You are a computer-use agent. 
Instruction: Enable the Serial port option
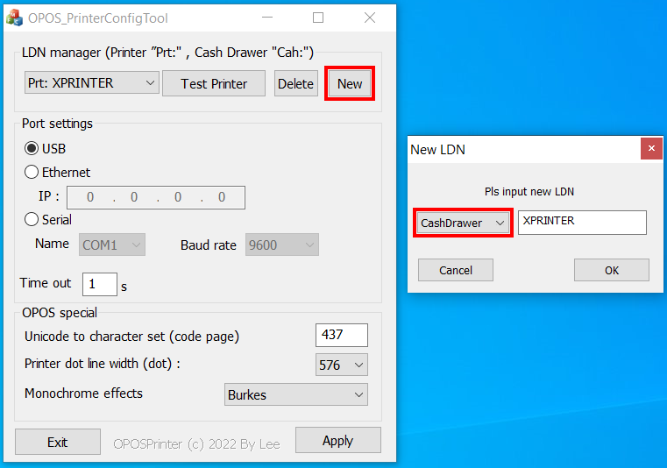[32, 220]
